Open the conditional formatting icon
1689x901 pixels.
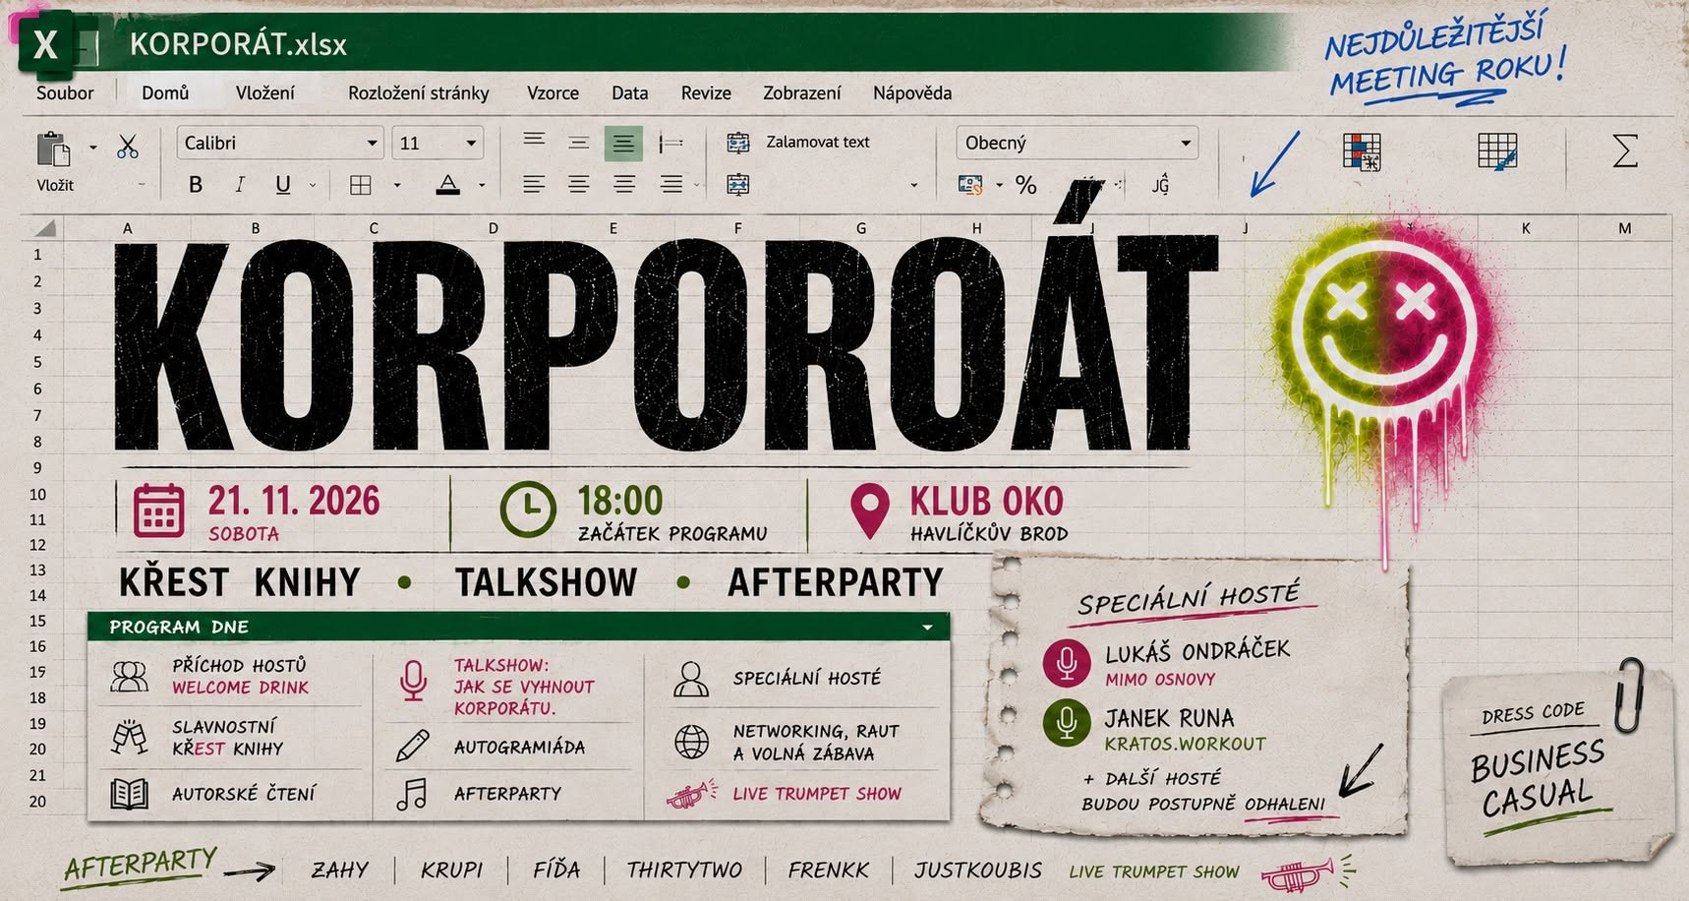pos(1362,151)
